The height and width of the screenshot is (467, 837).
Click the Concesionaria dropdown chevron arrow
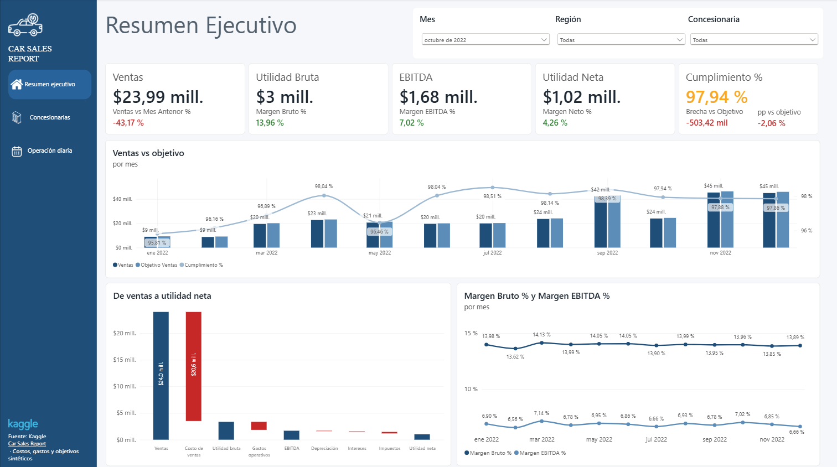(813, 40)
